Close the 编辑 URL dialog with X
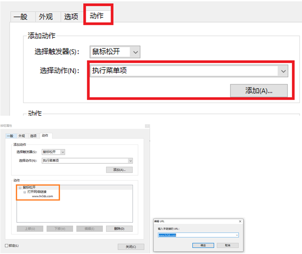Viewport: 302px width, 254px height. [x=239, y=221]
